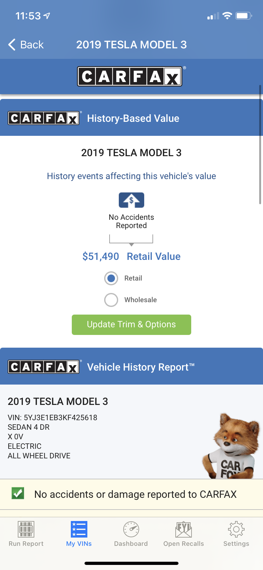Select the Wholesale radio button

[111, 300]
